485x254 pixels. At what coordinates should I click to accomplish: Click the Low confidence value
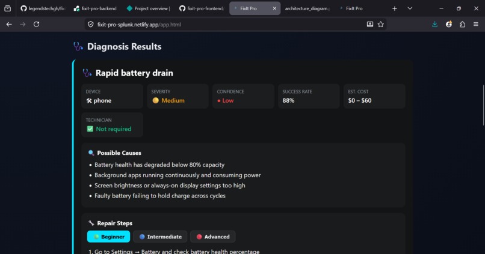point(228,101)
